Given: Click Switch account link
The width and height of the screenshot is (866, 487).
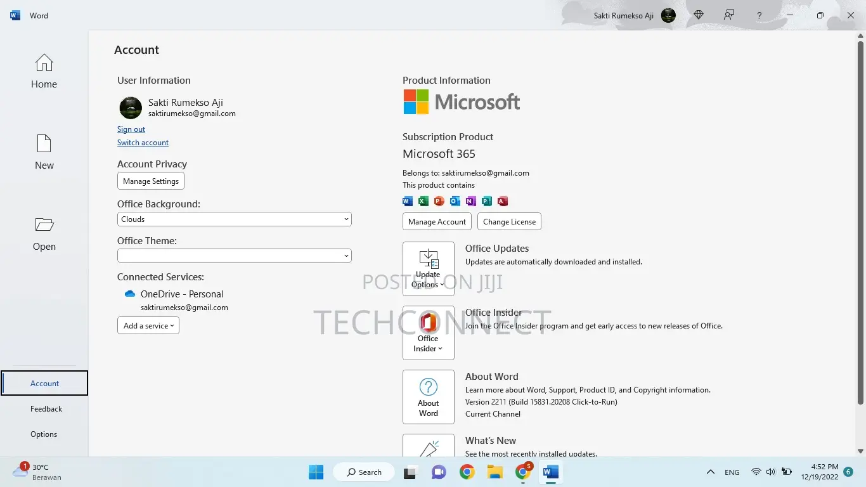Looking at the screenshot, I should tap(143, 143).
